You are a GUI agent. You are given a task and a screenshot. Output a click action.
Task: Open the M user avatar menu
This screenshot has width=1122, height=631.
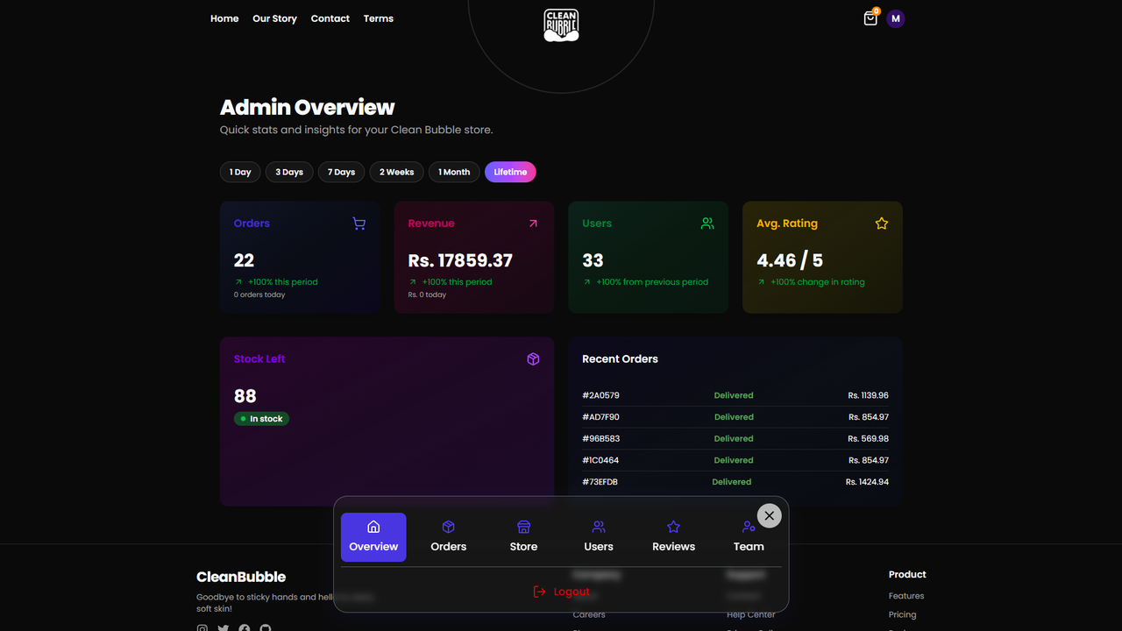[x=895, y=18]
